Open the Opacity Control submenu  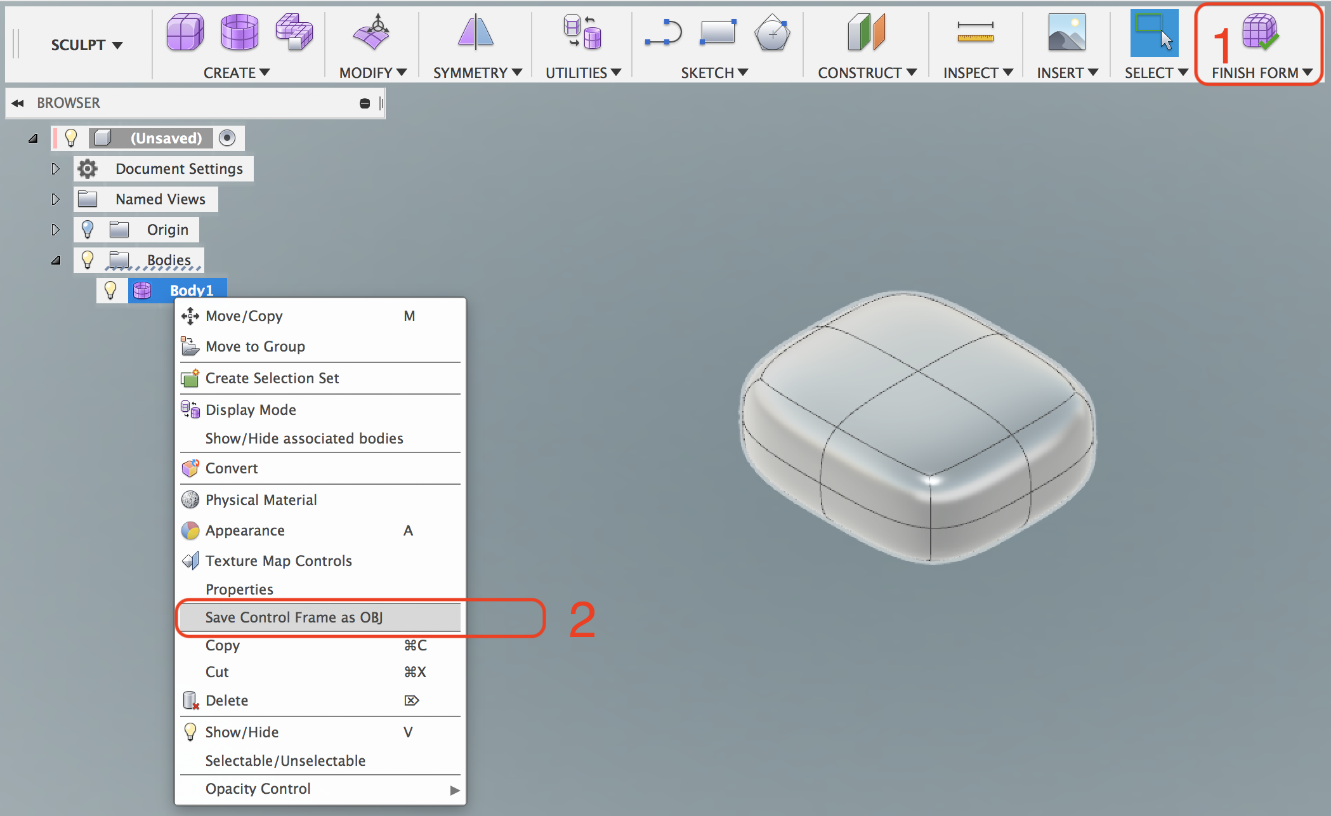[258, 789]
